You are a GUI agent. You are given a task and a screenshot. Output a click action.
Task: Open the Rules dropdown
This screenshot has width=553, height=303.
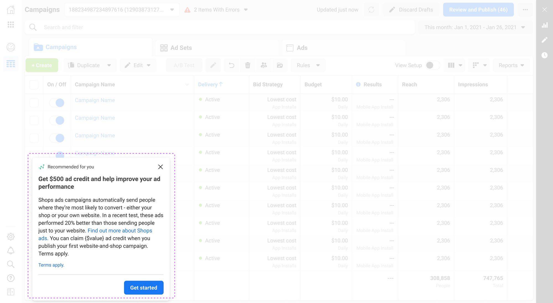[x=308, y=65]
